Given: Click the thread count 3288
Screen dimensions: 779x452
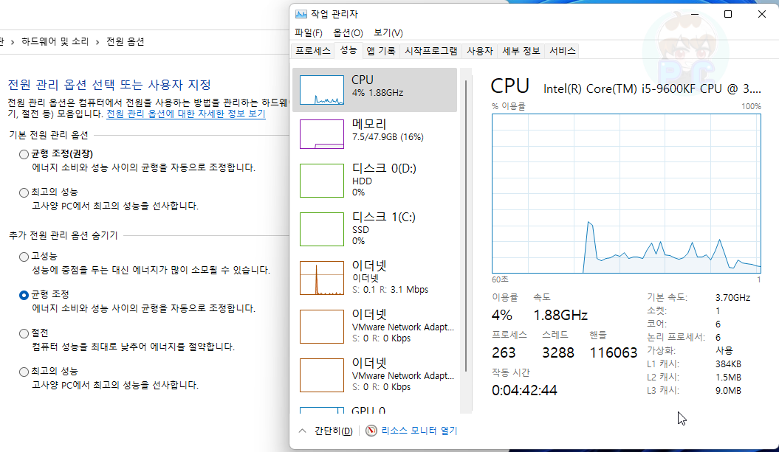Looking at the screenshot, I should pyautogui.click(x=558, y=352).
